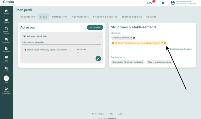Click the pending clock icon on CPTS chip
Viewport: 201px width, 119px height.
point(113,43)
